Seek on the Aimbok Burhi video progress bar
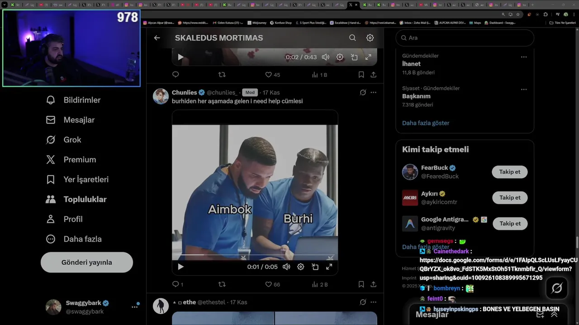This screenshot has height=325, width=579. click(255, 255)
